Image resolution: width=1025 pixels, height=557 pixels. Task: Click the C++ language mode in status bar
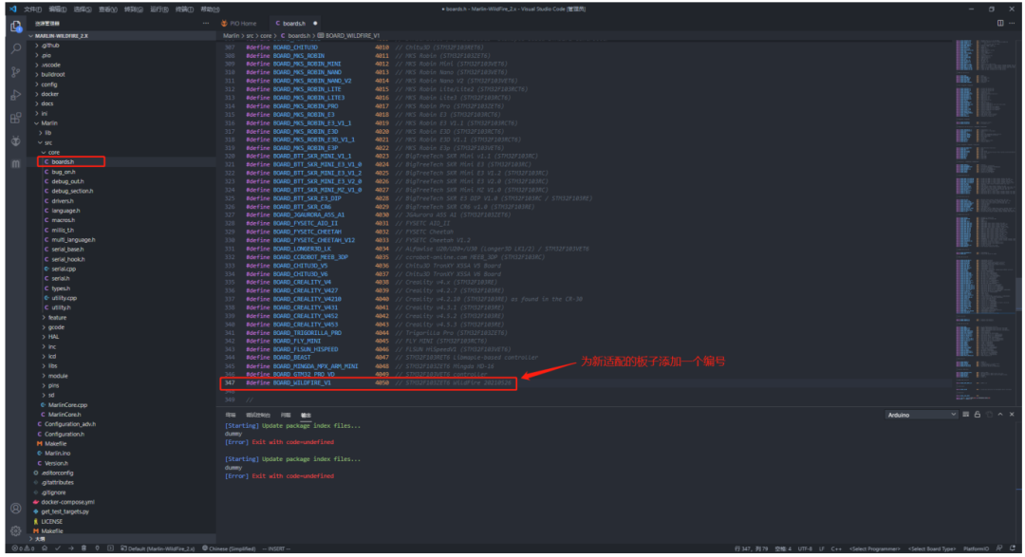[x=836, y=548]
